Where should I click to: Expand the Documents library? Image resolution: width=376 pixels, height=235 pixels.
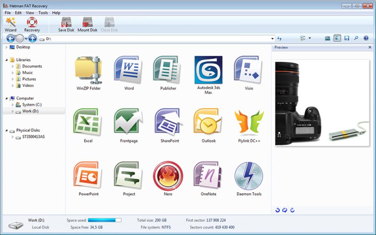coord(12,66)
